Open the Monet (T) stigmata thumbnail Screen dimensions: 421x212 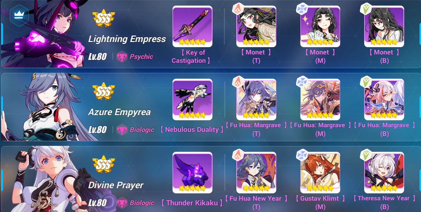(x=256, y=26)
